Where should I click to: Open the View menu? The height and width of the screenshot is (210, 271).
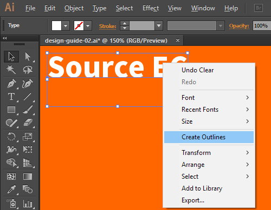click(175, 8)
